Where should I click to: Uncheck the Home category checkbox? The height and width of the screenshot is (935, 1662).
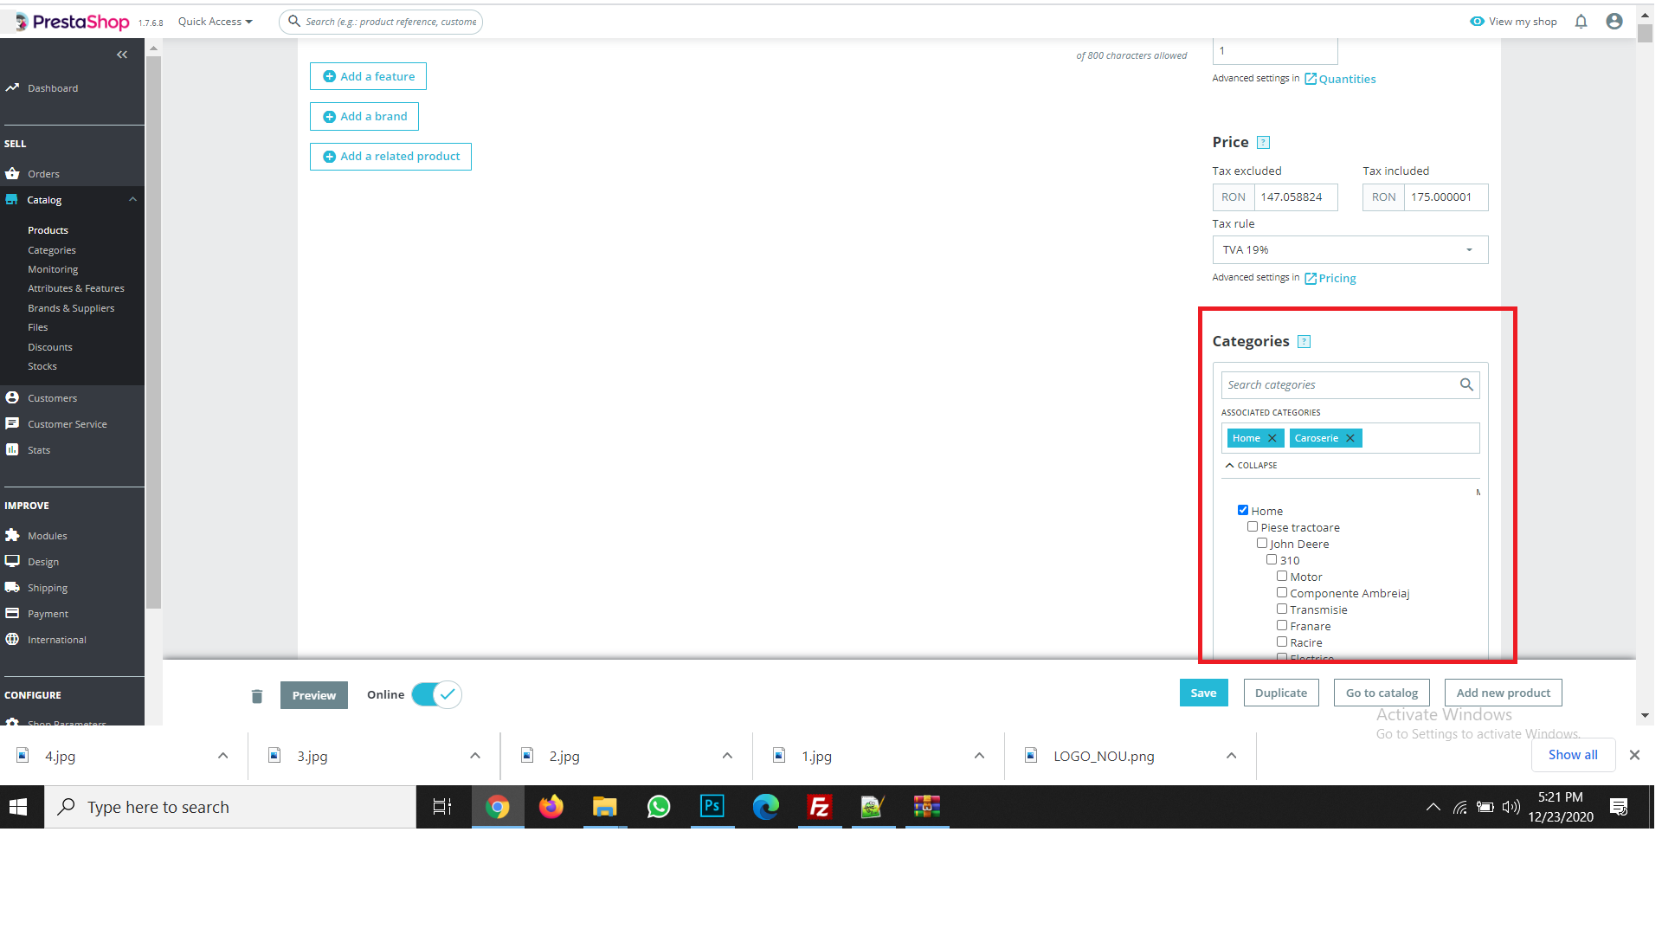(x=1242, y=510)
